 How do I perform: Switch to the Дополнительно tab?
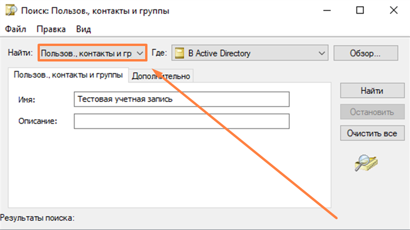[x=161, y=76]
